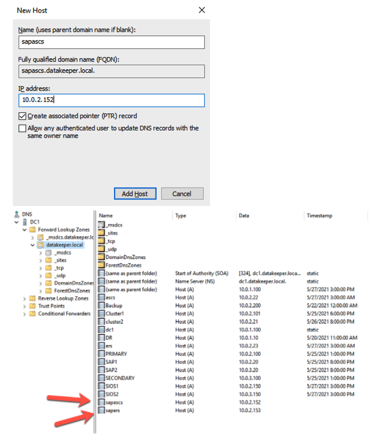Close the New Host dialog

(x=202, y=10)
